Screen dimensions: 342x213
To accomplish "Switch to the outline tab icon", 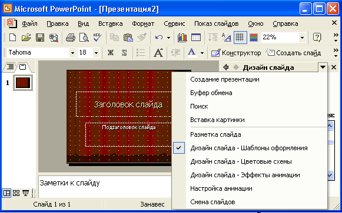I will click(x=10, y=67).
